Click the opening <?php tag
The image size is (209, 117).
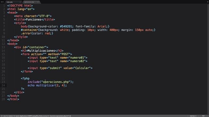(x=25, y=79)
